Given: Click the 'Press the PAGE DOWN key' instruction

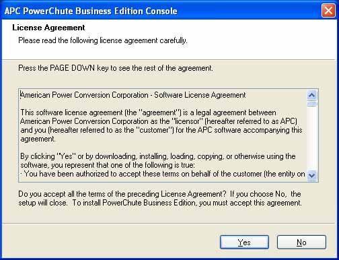Looking at the screenshot, I should [116, 68].
